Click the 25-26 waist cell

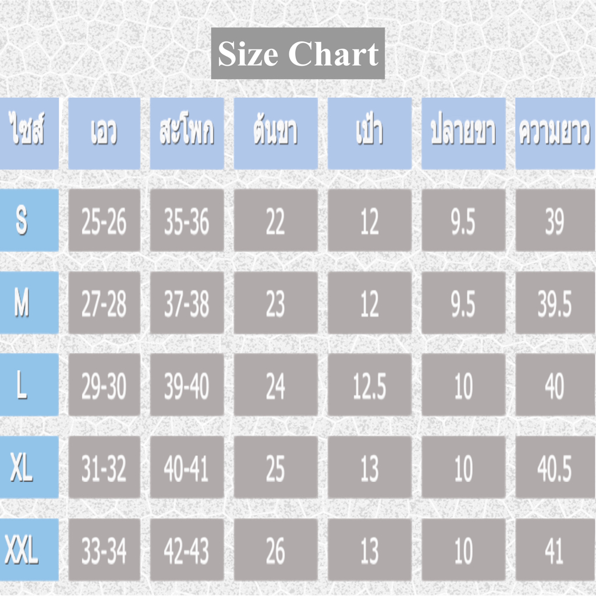(104, 220)
